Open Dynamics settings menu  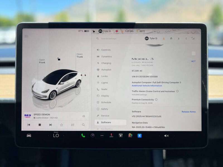click(x=104, y=57)
